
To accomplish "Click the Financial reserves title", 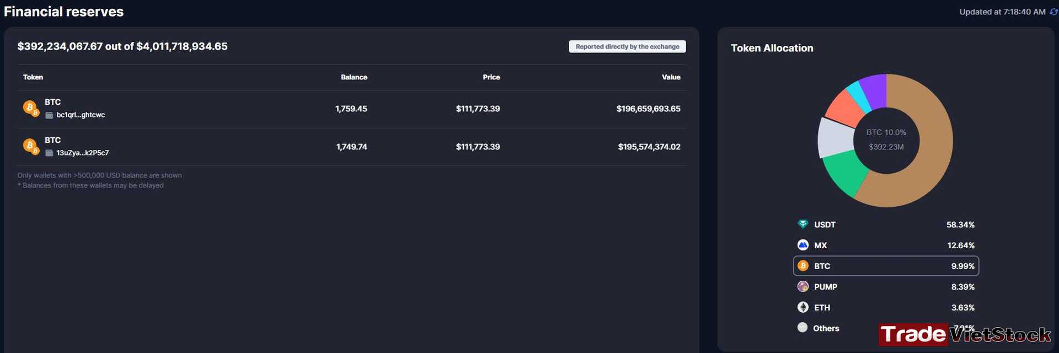I will tap(64, 12).
